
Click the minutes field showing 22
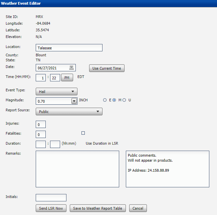(x=55, y=78)
